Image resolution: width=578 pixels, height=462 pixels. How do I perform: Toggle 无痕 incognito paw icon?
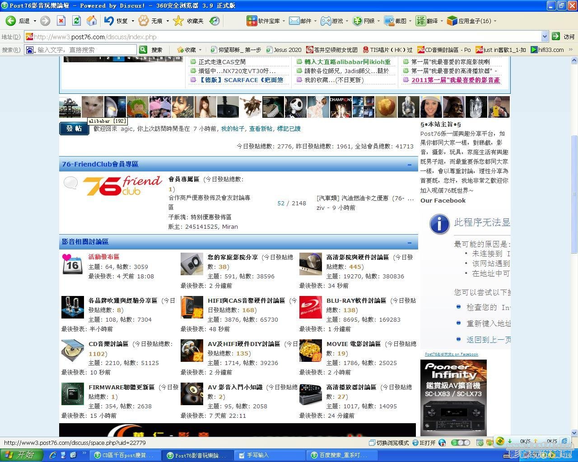tap(144, 21)
